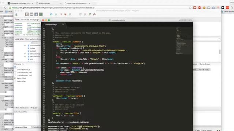
Task: Click the Adblock Plus extension icon
Action: 199,8
